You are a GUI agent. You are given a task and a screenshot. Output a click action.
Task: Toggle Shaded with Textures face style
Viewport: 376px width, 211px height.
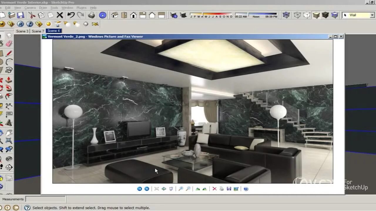(325, 15)
